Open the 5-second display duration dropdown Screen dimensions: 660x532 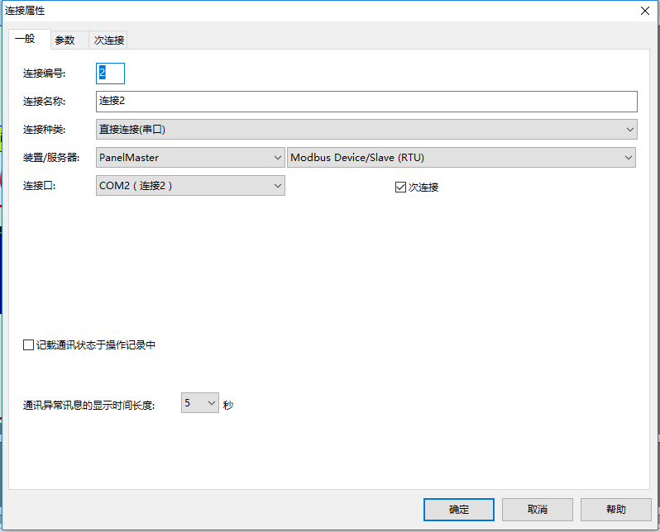pos(199,403)
